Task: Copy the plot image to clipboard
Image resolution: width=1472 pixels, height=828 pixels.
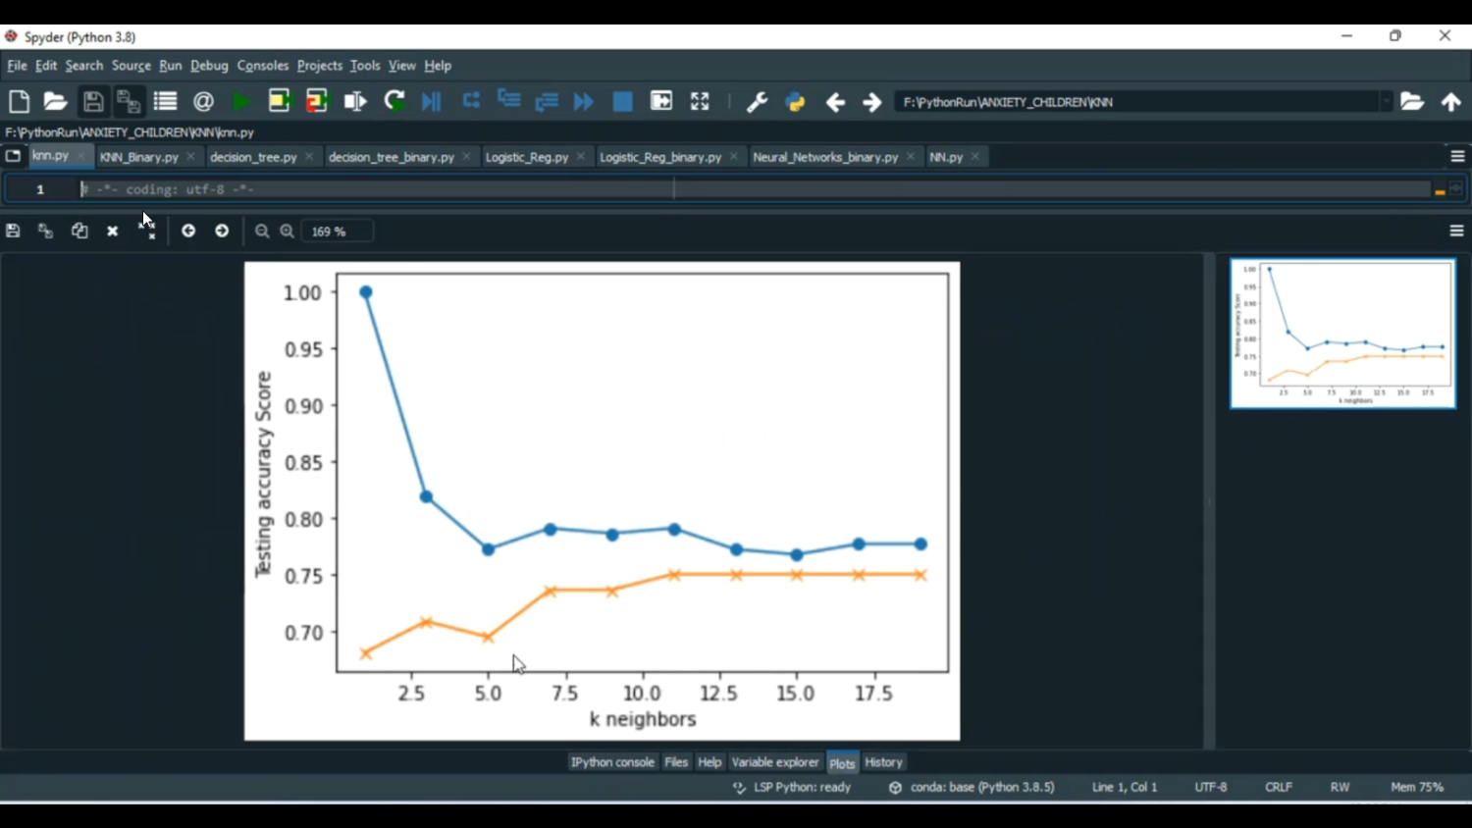Action: coord(79,232)
